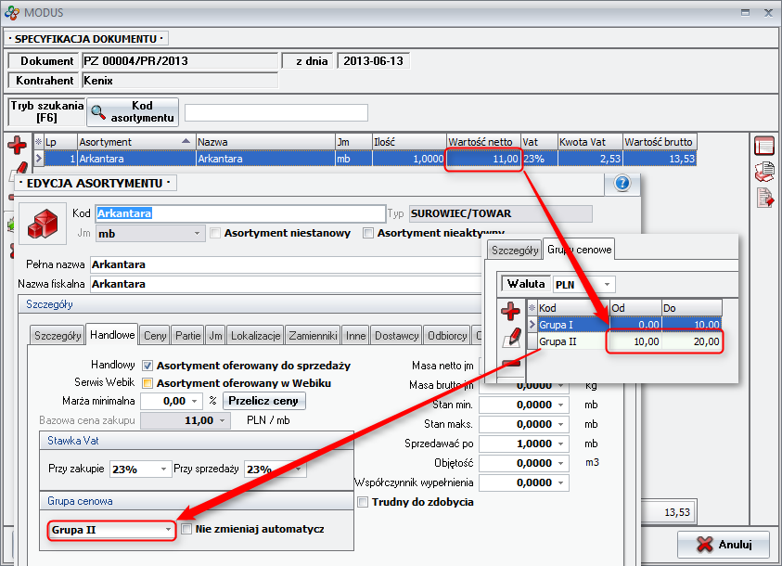Click the top red list icon on right sidebar
Image resolution: width=782 pixels, height=566 pixels.
click(x=764, y=146)
